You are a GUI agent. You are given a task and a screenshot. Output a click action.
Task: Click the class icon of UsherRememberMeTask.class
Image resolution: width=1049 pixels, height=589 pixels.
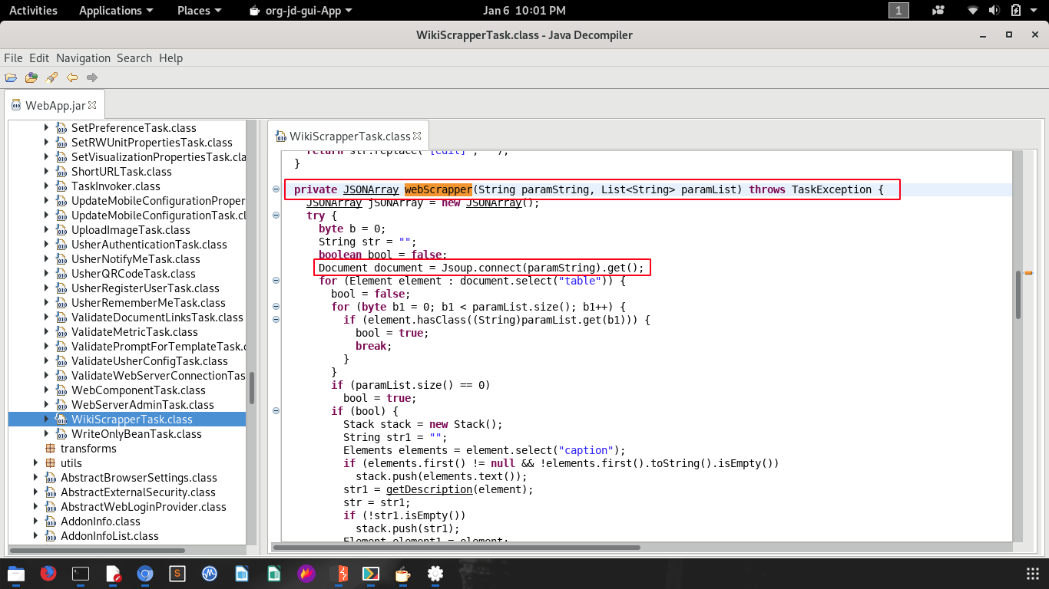click(x=61, y=303)
